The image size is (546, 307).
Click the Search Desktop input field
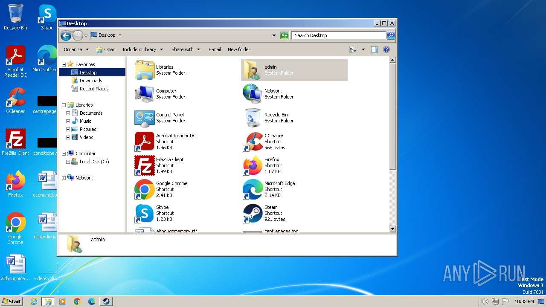point(339,35)
